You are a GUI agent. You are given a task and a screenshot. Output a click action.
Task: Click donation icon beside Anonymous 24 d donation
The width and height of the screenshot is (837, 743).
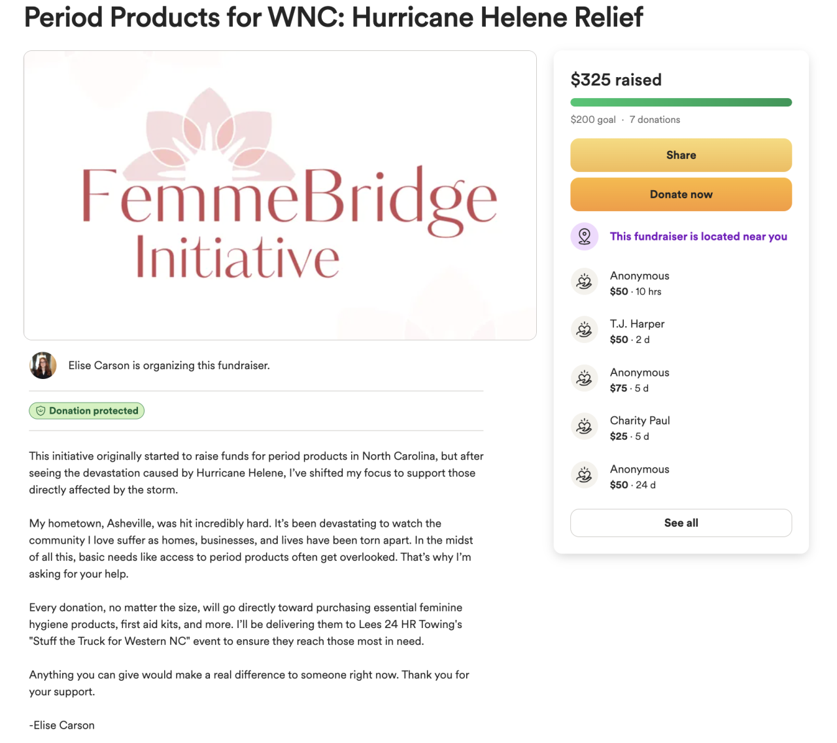tap(584, 476)
